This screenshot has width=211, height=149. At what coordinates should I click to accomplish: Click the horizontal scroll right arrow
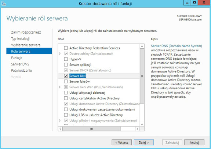137,128
